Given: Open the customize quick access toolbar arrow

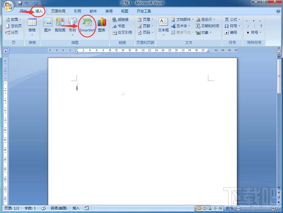Looking at the screenshot, I should click(44, 3).
